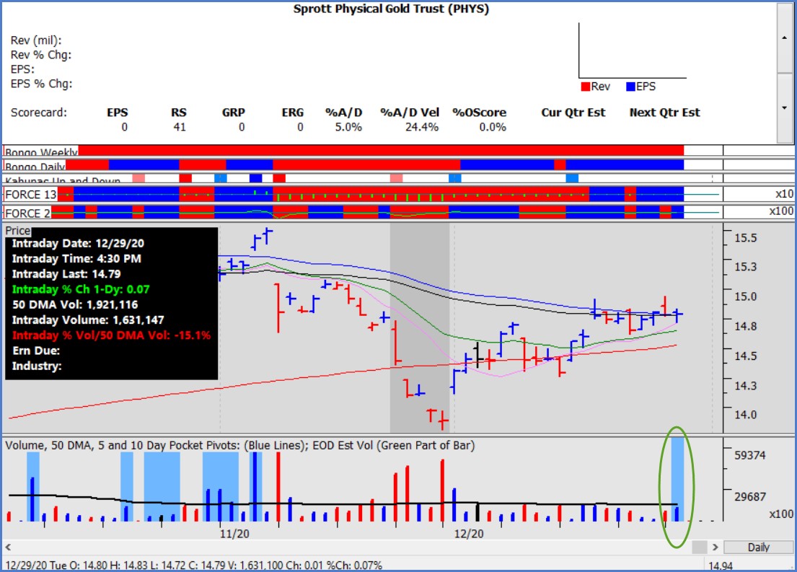Screen dimensions: 797x572
Task: Click the Cur Qtr Est header
Action: pos(573,113)
